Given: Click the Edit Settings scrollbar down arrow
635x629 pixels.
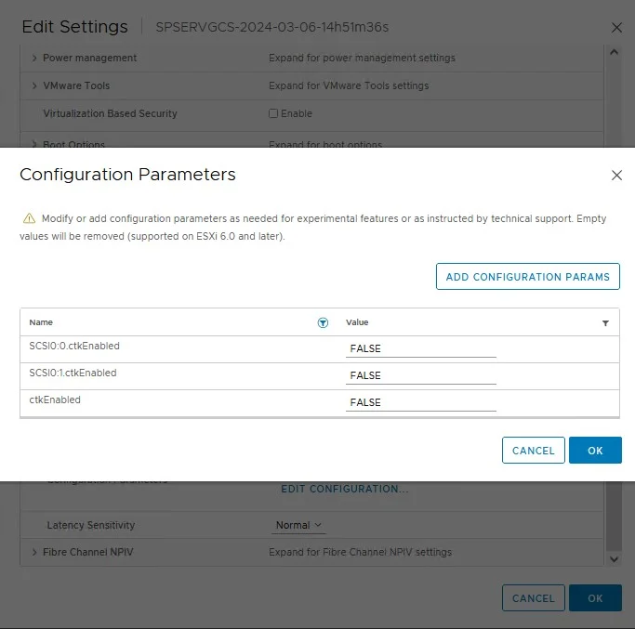Looking at the screenshot, I should pos(613,559).
